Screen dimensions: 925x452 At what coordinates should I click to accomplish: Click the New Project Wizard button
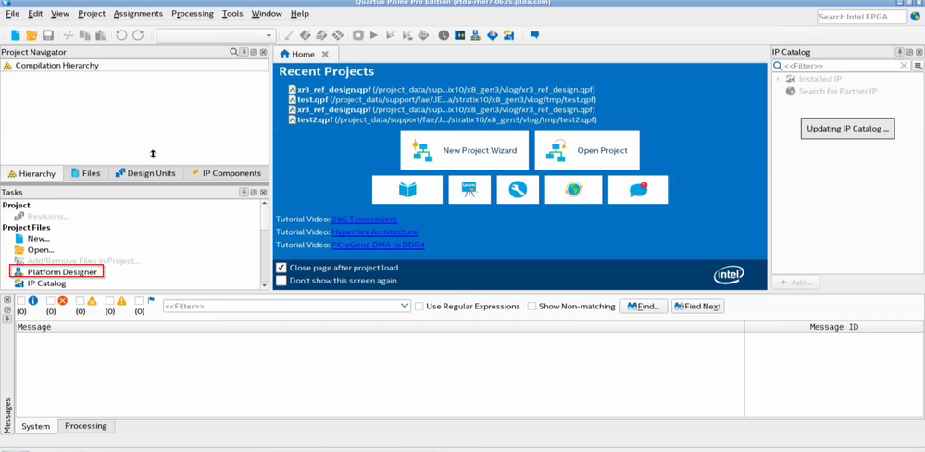click(x=465, y=150)
